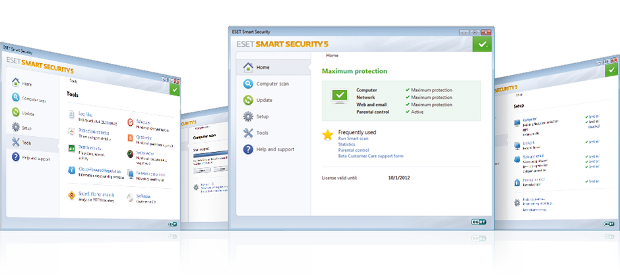Click the green Update icon in front window
The width and height of the screenshot is (620, 275).
(248, 100)
